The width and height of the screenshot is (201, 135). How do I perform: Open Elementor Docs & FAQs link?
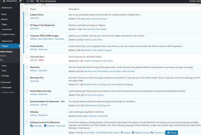(115, 71)
